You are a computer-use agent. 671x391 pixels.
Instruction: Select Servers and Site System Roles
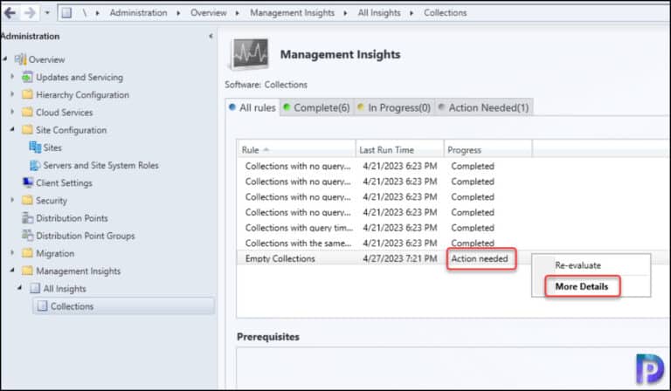pos(100,165)
